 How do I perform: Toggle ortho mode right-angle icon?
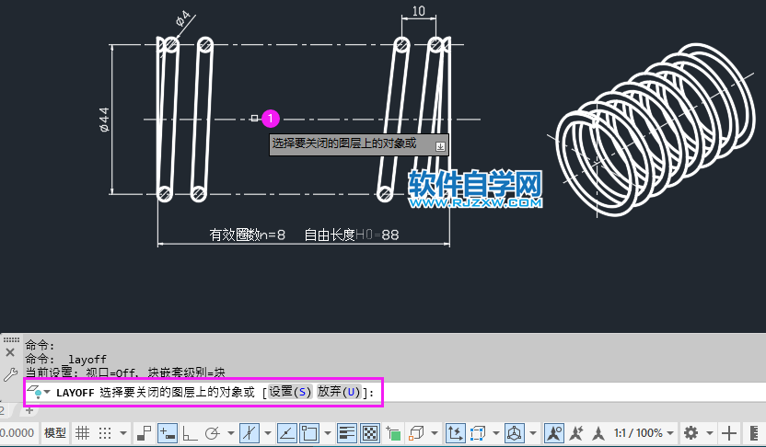[190, 433]
